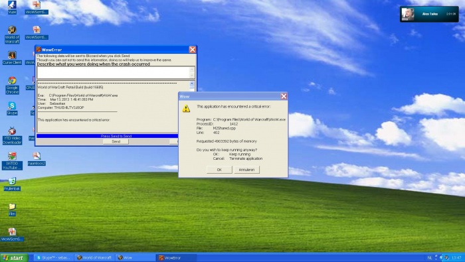This screenshot has width=465, height=262.
Task: Select the naamloos2 image file icon
Action: [x=37, y=159]
